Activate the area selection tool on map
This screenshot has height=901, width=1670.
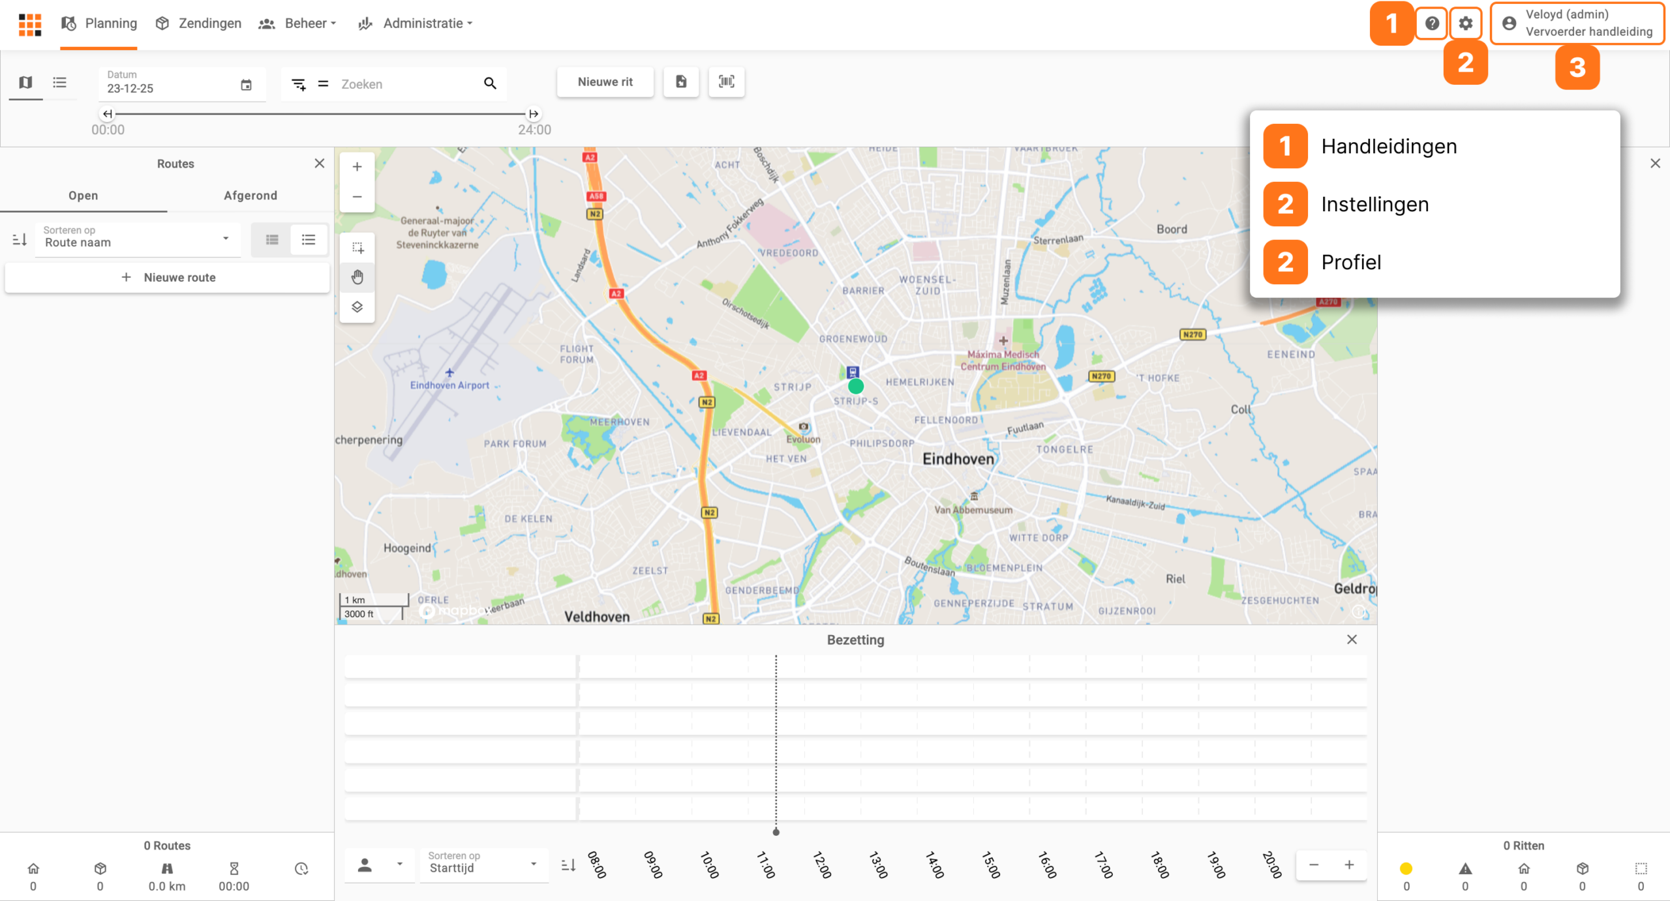[x=357, y=248]
